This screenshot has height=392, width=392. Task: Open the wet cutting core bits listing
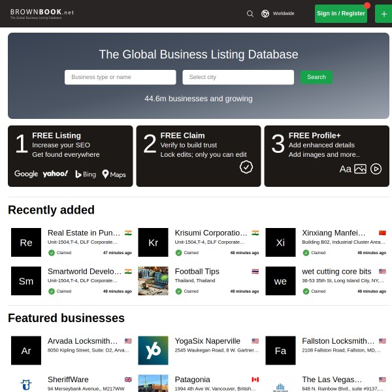click(336, 271)
